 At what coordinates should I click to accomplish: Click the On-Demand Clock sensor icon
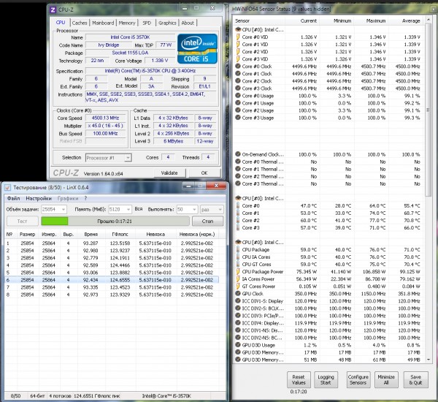pos(238,154)
